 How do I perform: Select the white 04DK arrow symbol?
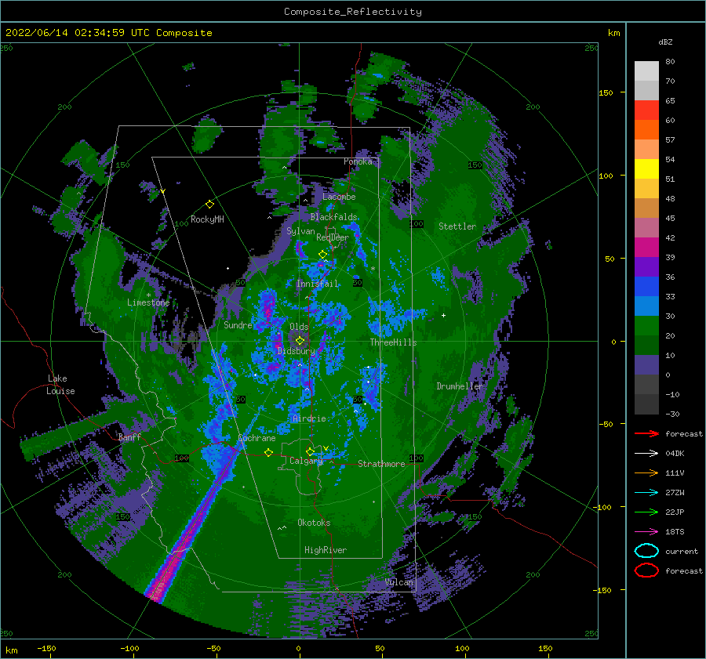click(x=646, y=454)
